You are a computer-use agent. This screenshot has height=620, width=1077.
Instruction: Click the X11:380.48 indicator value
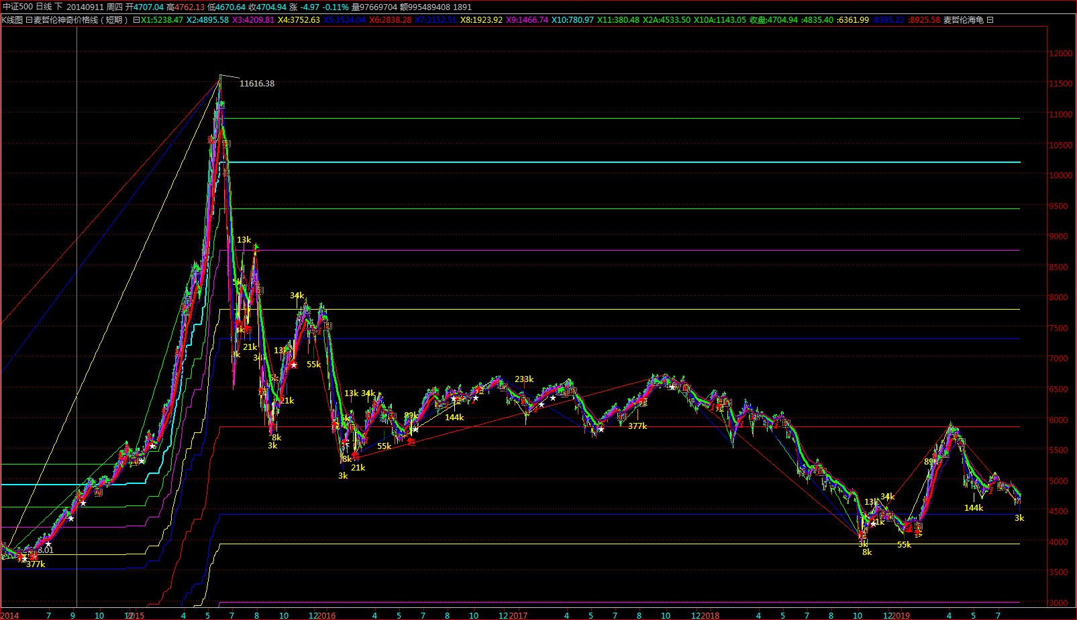618,20
